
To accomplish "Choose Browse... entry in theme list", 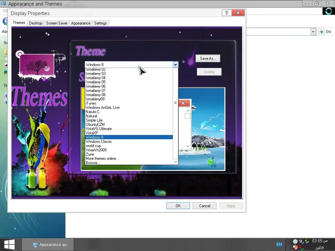I will [x=129, y=163].
